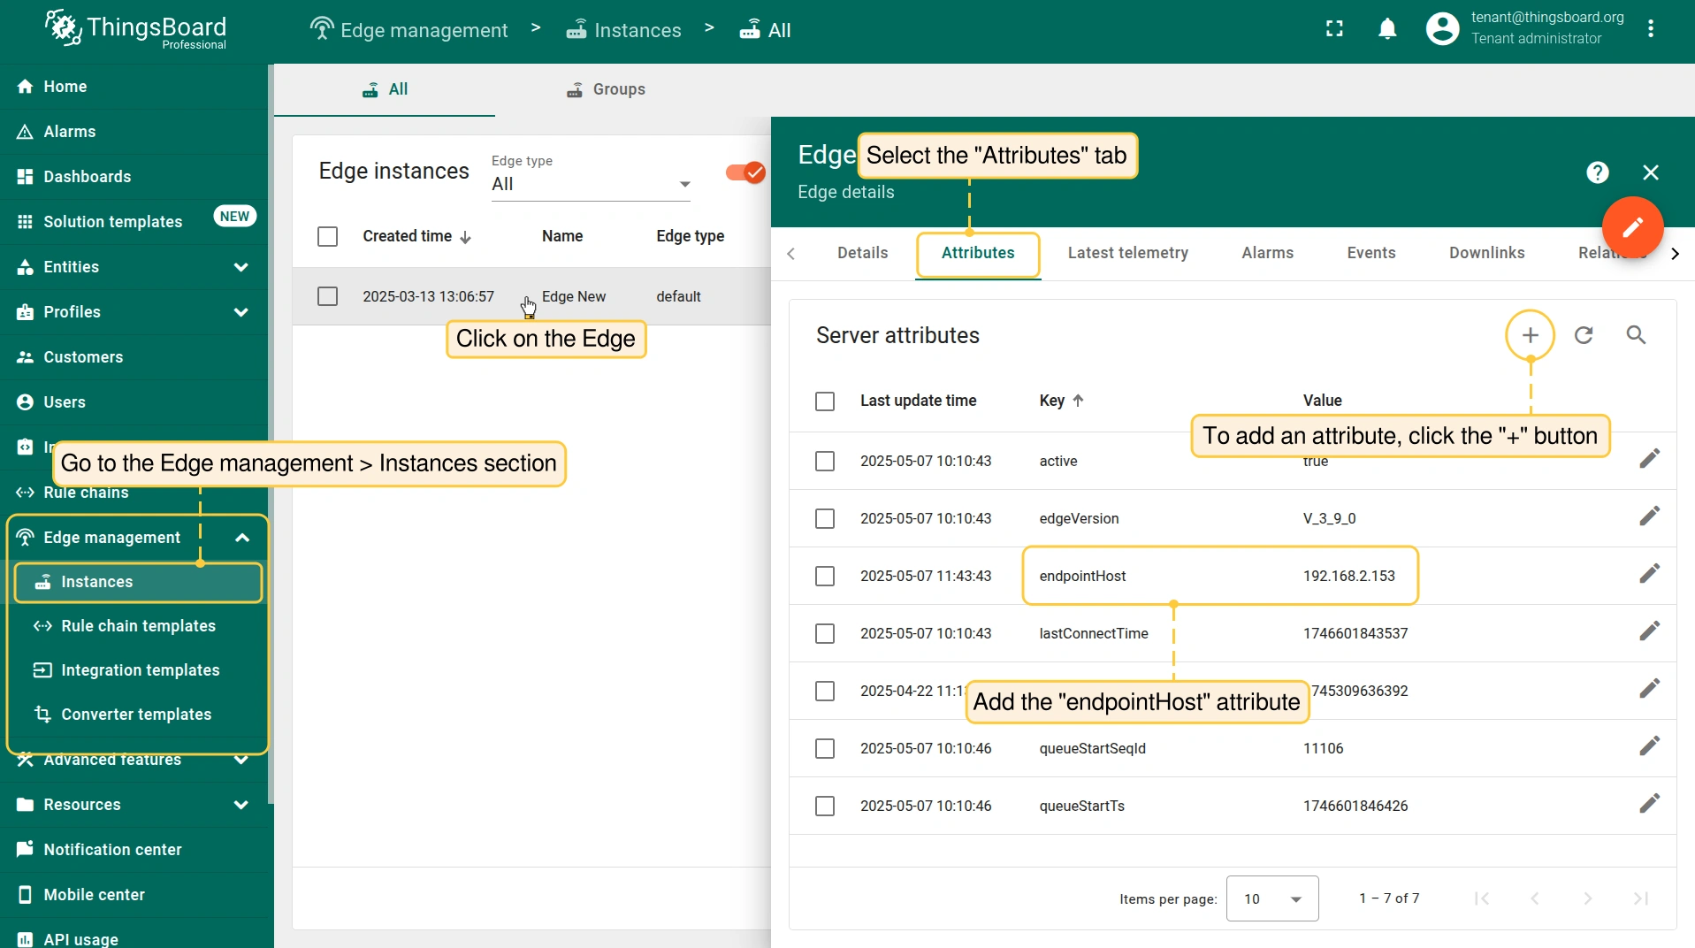Select the Edge New row checkbox
The image size is (1695, 948).
pyautogui.click(x=327, y=296)
